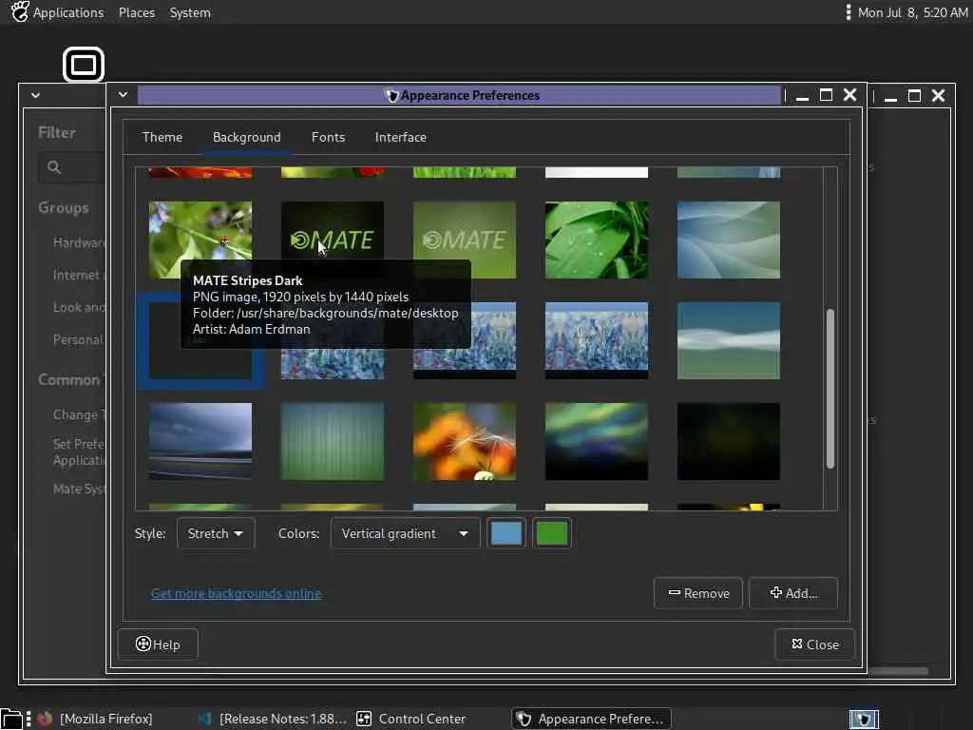
Task: Click the Help button
Action: 158,644
